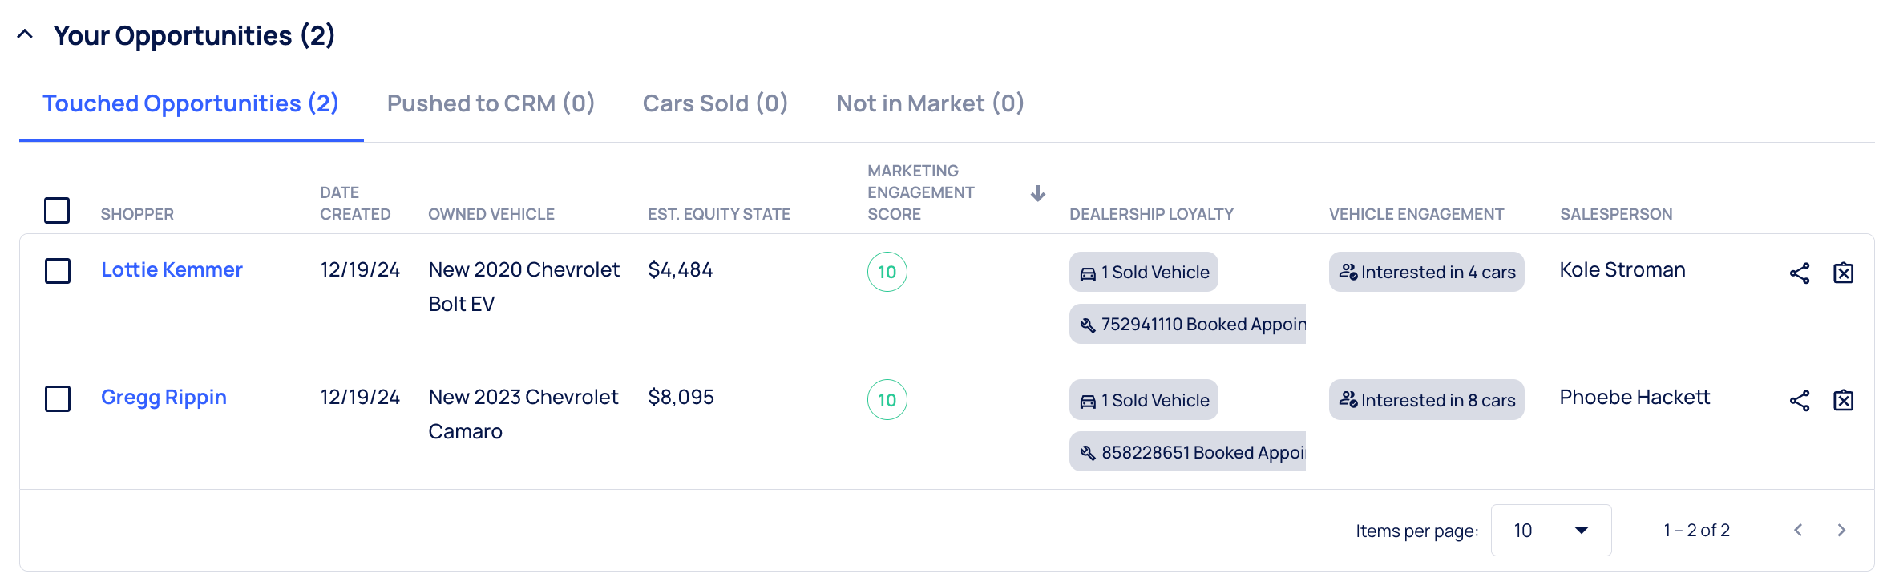
Task: Switch to Pushed to CRM tab
Action: [x=491, y=103]
